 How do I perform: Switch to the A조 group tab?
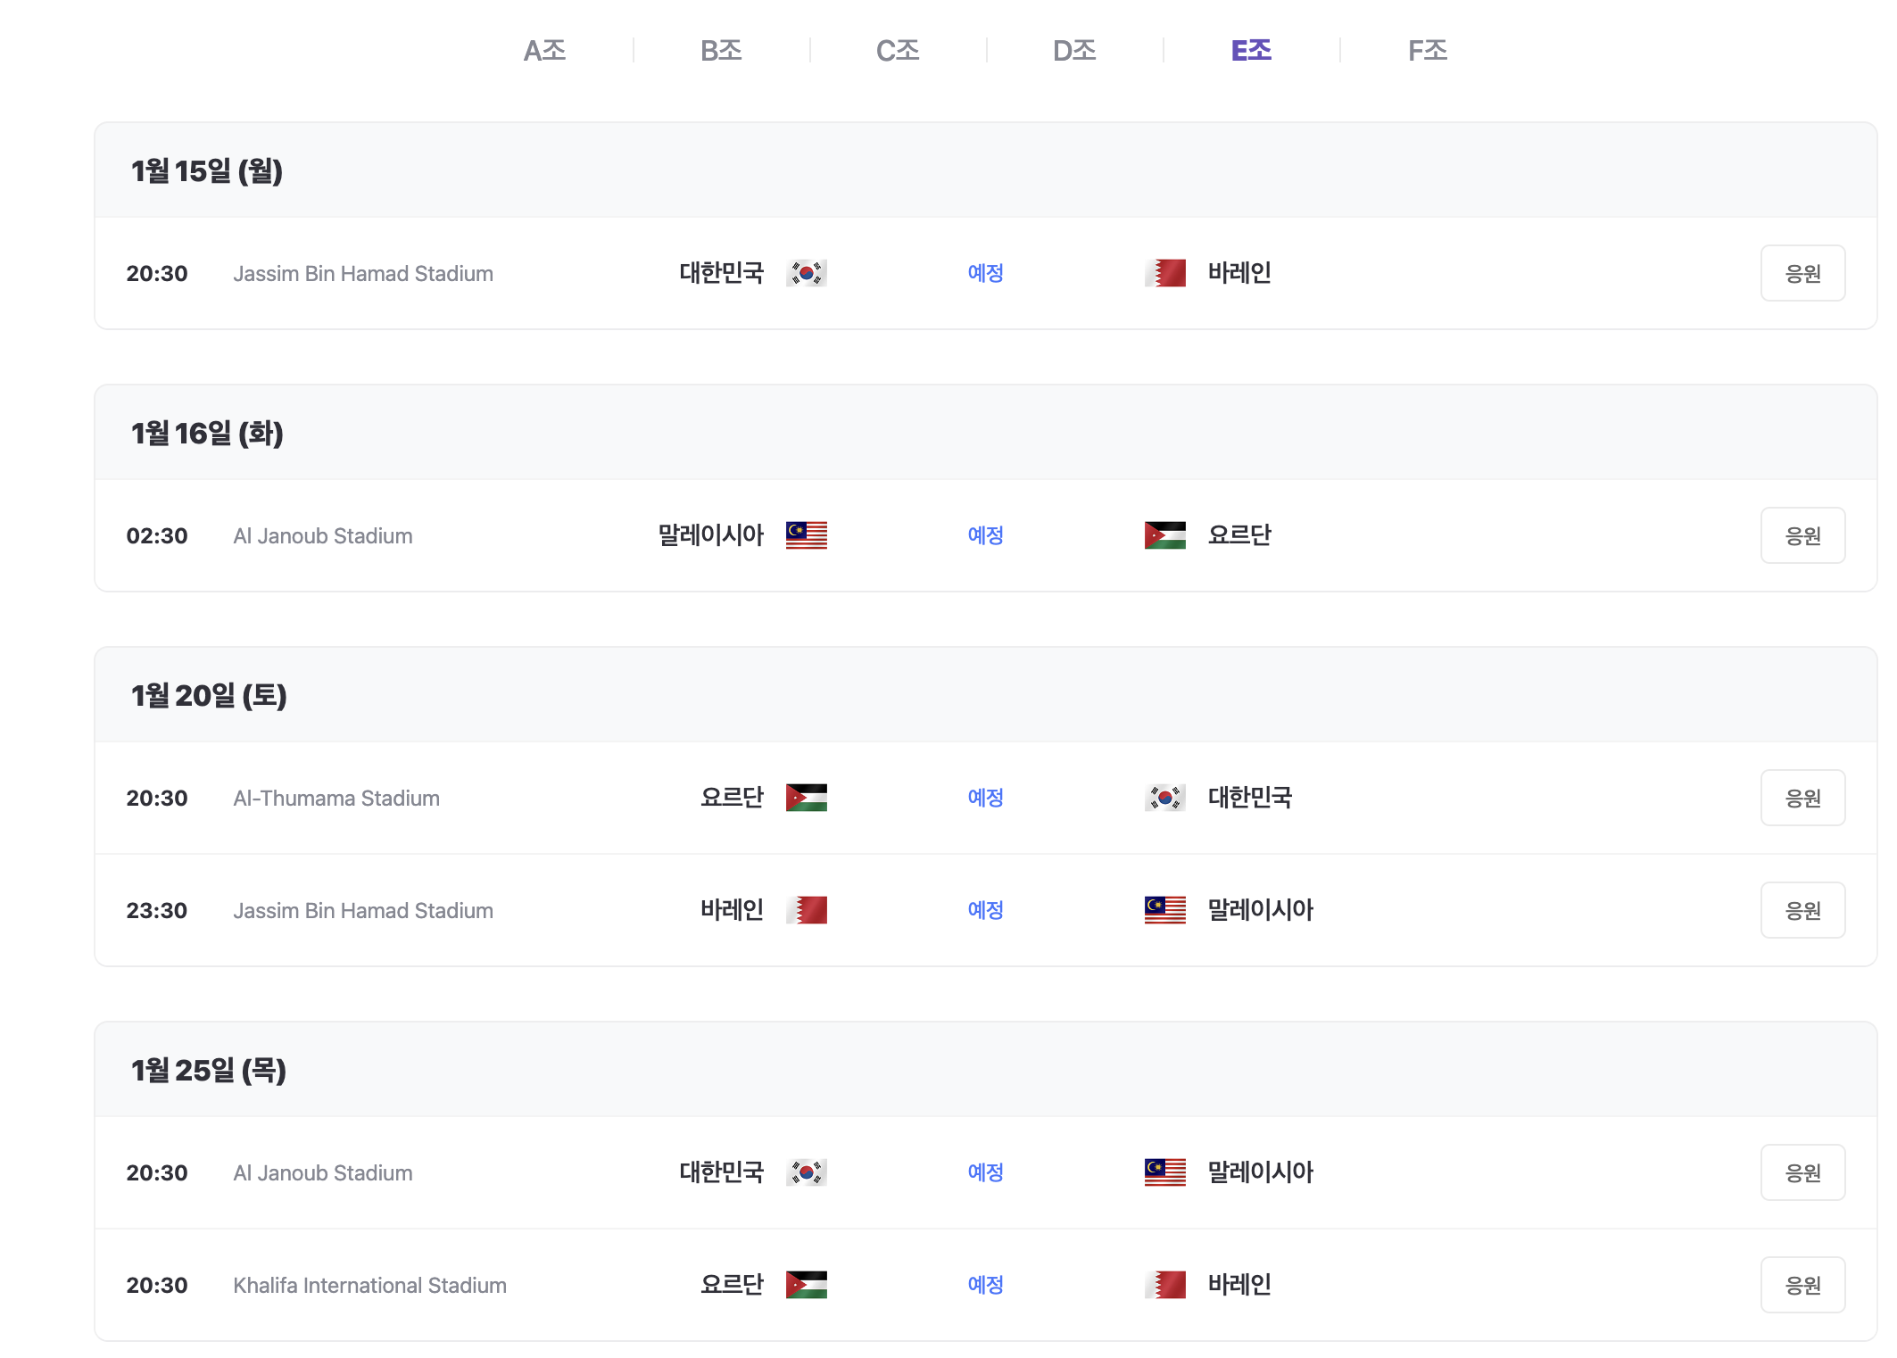(544, 51)
